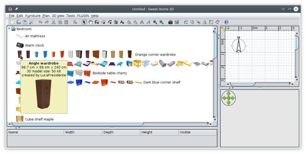The height and width of the screenshot is (154, 306).
Task: Click the pin icon in the title bar
Action: click(16, 9)
